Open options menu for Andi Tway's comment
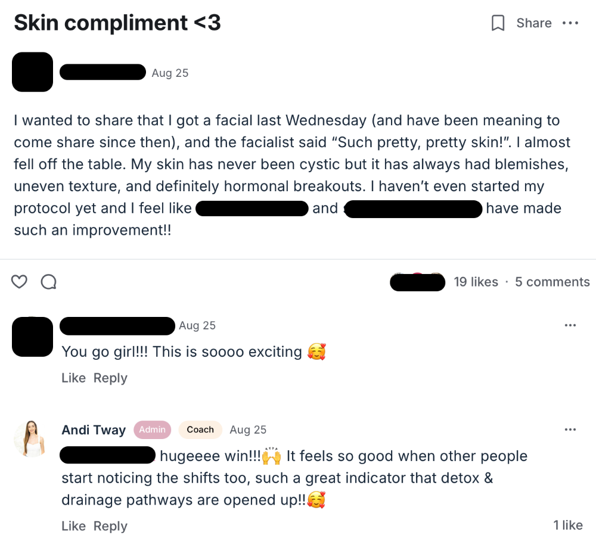This screenshot has width=596, height=557. coord(570,430)
